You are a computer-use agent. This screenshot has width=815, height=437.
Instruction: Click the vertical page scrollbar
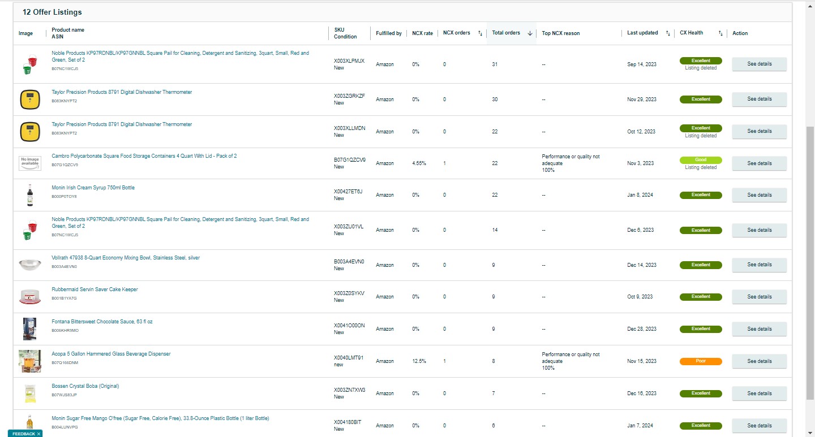coord(810,263)
